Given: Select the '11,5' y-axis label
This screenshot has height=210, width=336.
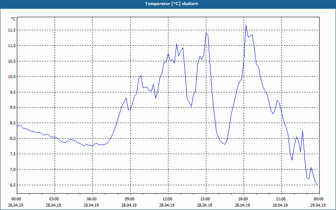Looking at the screenshot, I should (12, 30).
